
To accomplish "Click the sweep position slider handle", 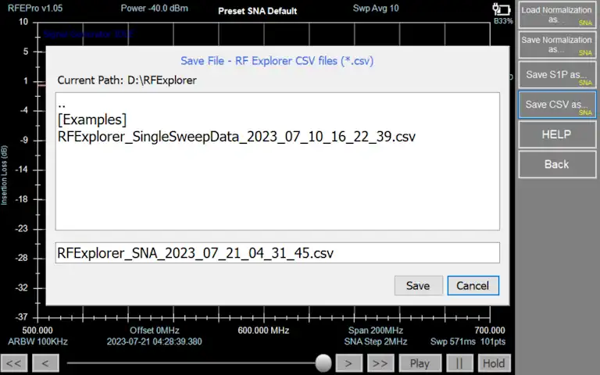I will (x=323, y=363).
